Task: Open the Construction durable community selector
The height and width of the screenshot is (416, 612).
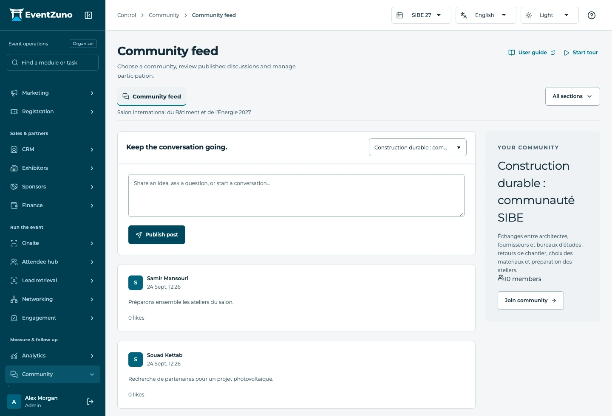Action: (418, 147)
